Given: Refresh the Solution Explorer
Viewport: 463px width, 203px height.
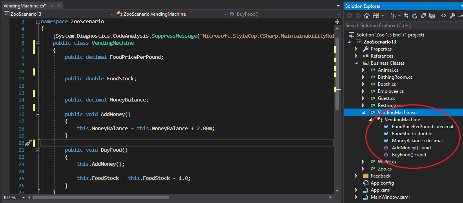Looking at the screenshot, I should [415, 16].
